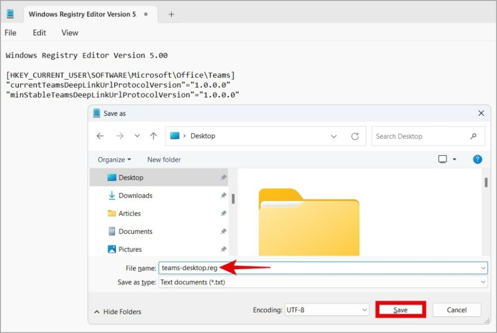The image size is (497, 333).
Task: Select Documents in navigation pane
Action: (159, 231)
